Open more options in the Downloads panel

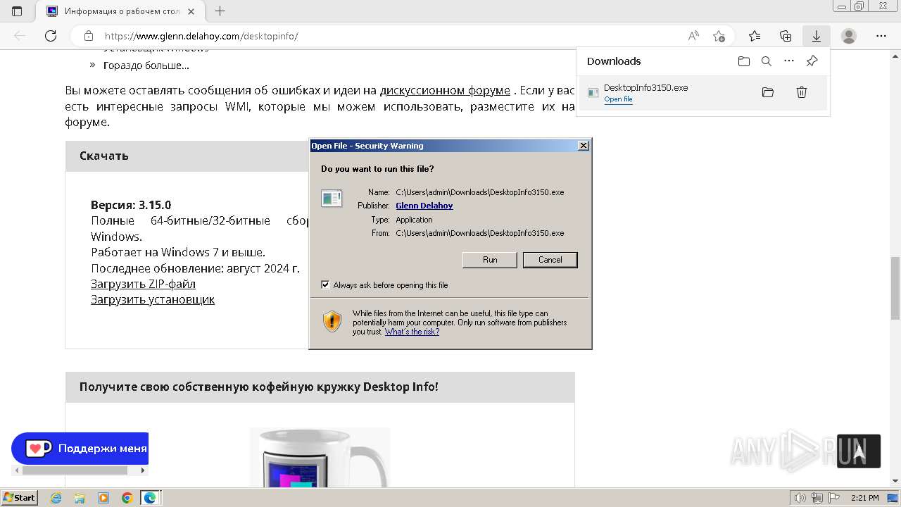click(789, 61)
